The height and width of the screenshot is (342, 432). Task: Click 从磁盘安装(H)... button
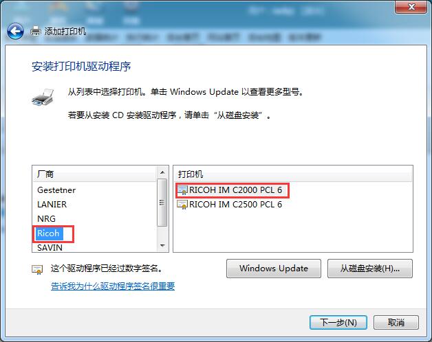coord(369,269)
